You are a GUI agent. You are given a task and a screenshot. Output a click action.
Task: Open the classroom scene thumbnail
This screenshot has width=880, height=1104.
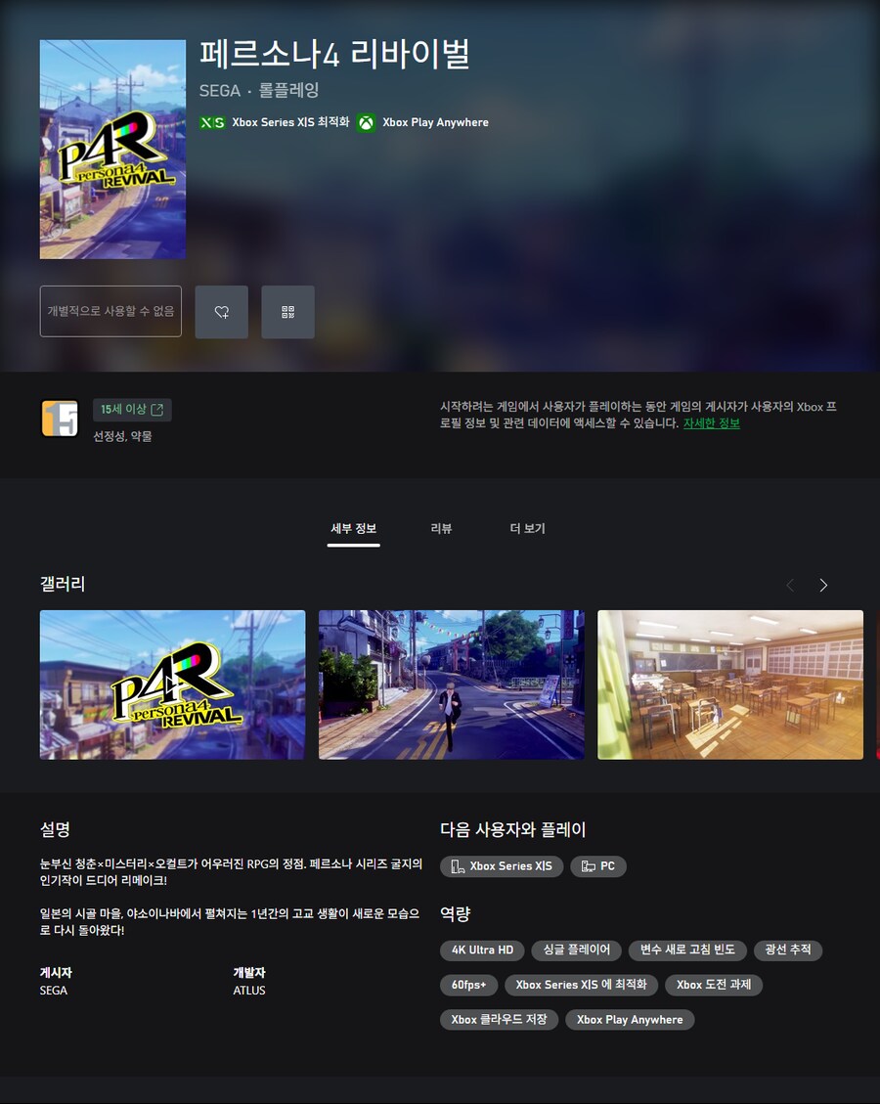(730, 684)
